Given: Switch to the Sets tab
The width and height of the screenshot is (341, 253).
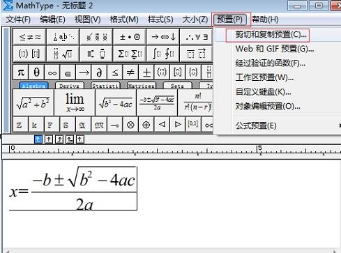Looking at the screenshot, I should (177, 86).
